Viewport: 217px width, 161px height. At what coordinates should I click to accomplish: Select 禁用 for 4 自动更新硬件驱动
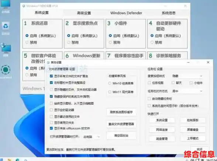(x=152, y=42)
